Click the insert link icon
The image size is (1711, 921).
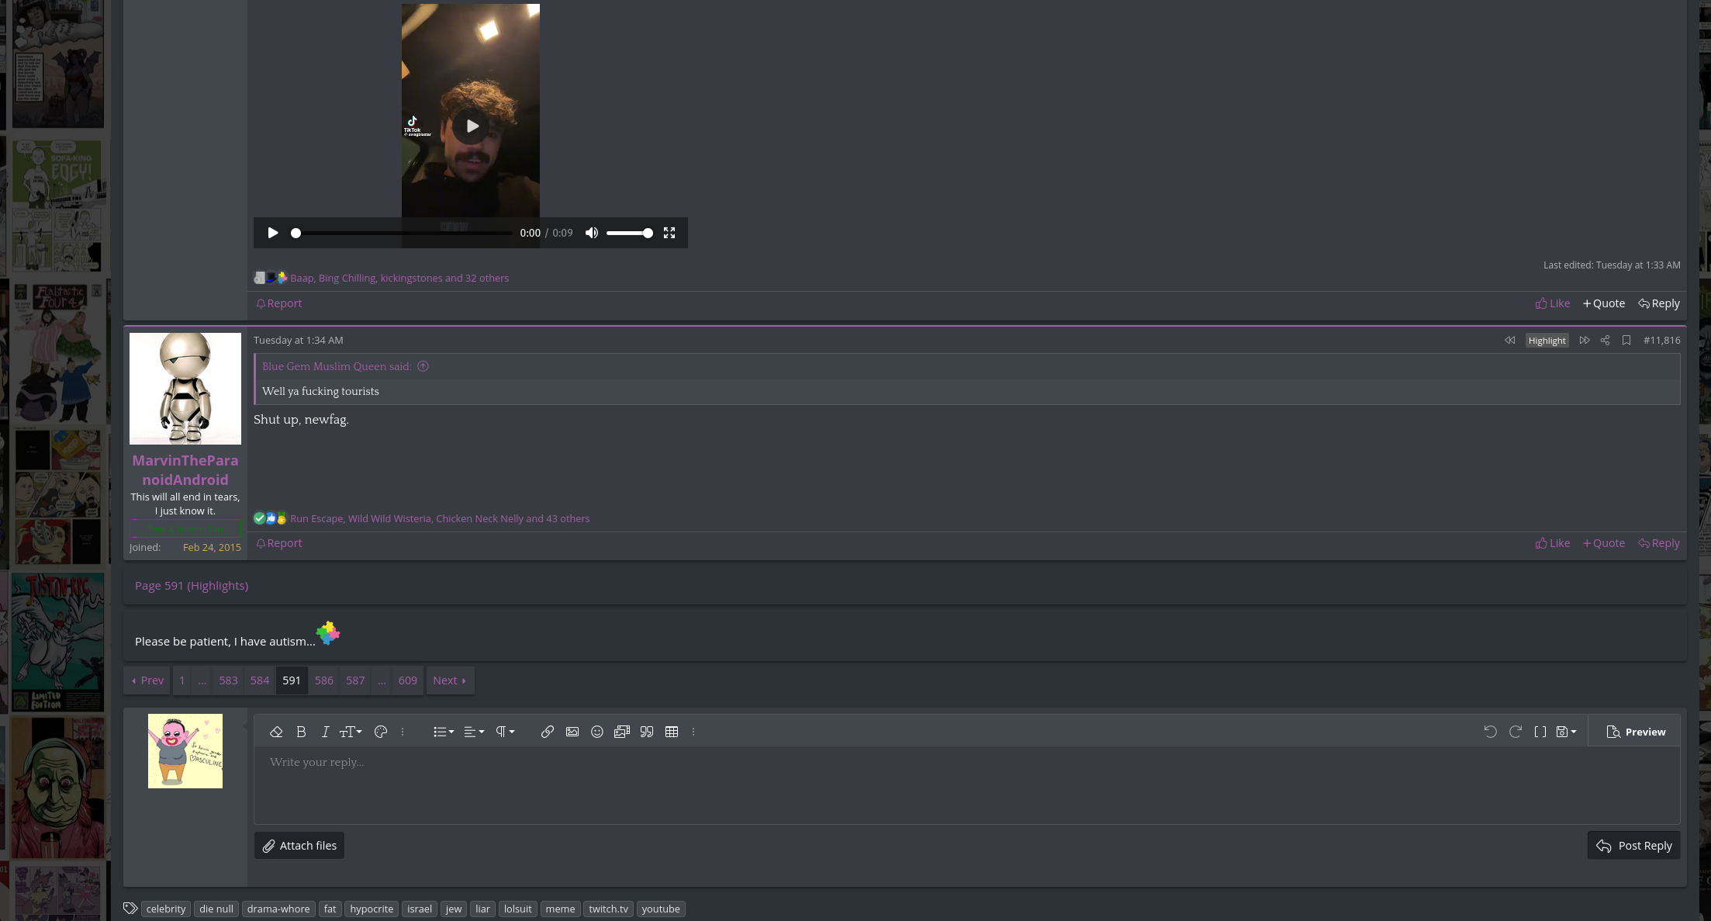pyautogui.click(x=548, y=732)
